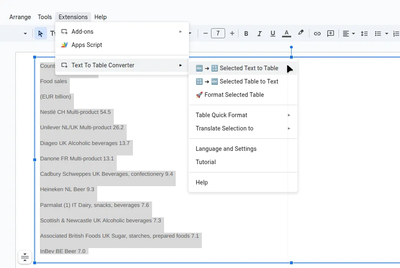Decrease font size with minus button
Screen dimensions: 400x268
pyautogui.click(x=205, y=33)
